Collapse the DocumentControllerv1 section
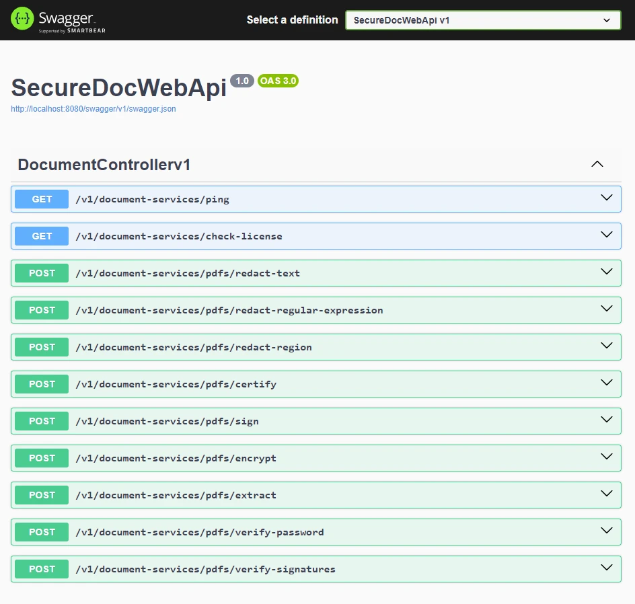 click(x=597, y=164)
